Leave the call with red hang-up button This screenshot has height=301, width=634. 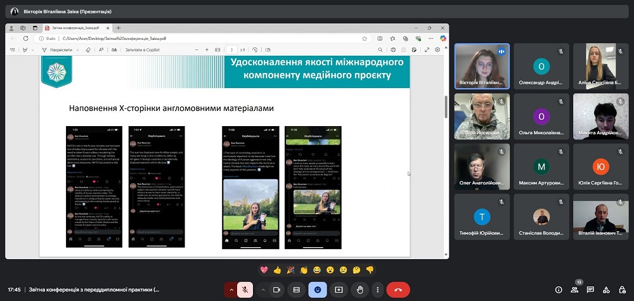pos(398,290)
